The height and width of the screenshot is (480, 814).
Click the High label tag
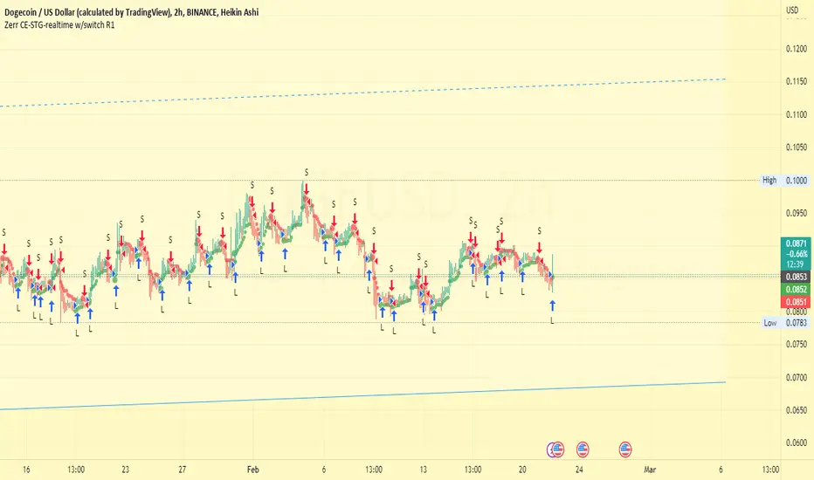pos(769,180)
